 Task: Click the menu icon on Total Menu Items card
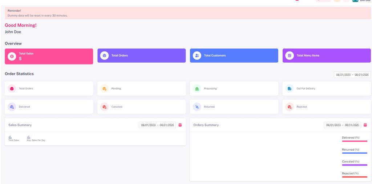click(290, 55)
